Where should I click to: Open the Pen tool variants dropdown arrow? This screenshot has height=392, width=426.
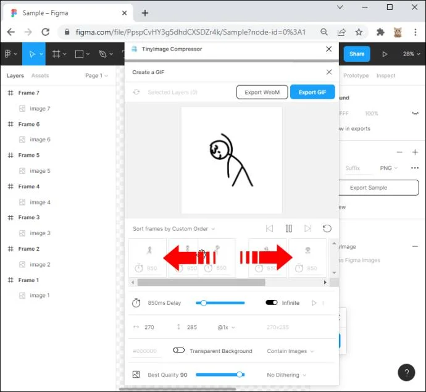tap(111, 54)
